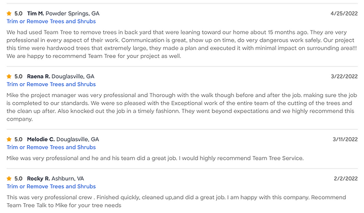Click the star icon on Raena R.'s review
Image resolution: width=364 pixels, height=213 pixels.
(x=9, y=76)
